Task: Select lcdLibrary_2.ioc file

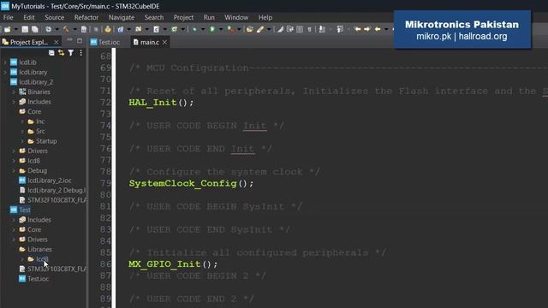Action: tap(50, 181)
